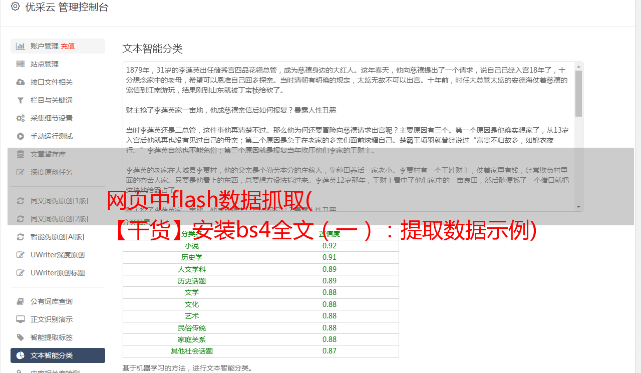Select the 文化 category cell

pyautogui.click(x=192, y=304)
